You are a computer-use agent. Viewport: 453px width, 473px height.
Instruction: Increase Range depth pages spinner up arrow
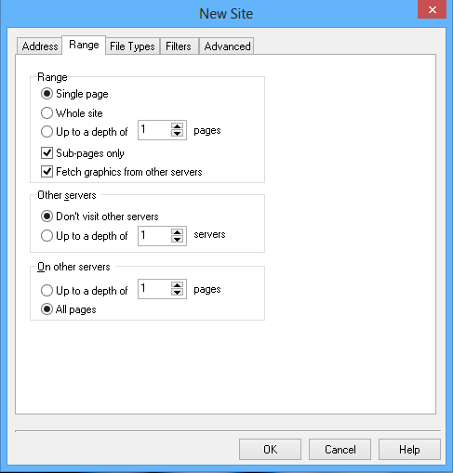click(177, 126)
